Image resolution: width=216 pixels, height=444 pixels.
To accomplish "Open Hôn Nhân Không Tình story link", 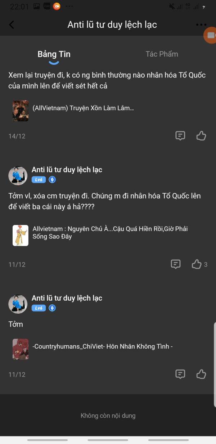I will click(x=103, y=346).
